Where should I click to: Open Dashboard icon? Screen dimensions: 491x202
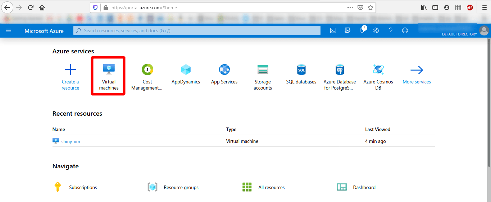[x=341, y=187]
